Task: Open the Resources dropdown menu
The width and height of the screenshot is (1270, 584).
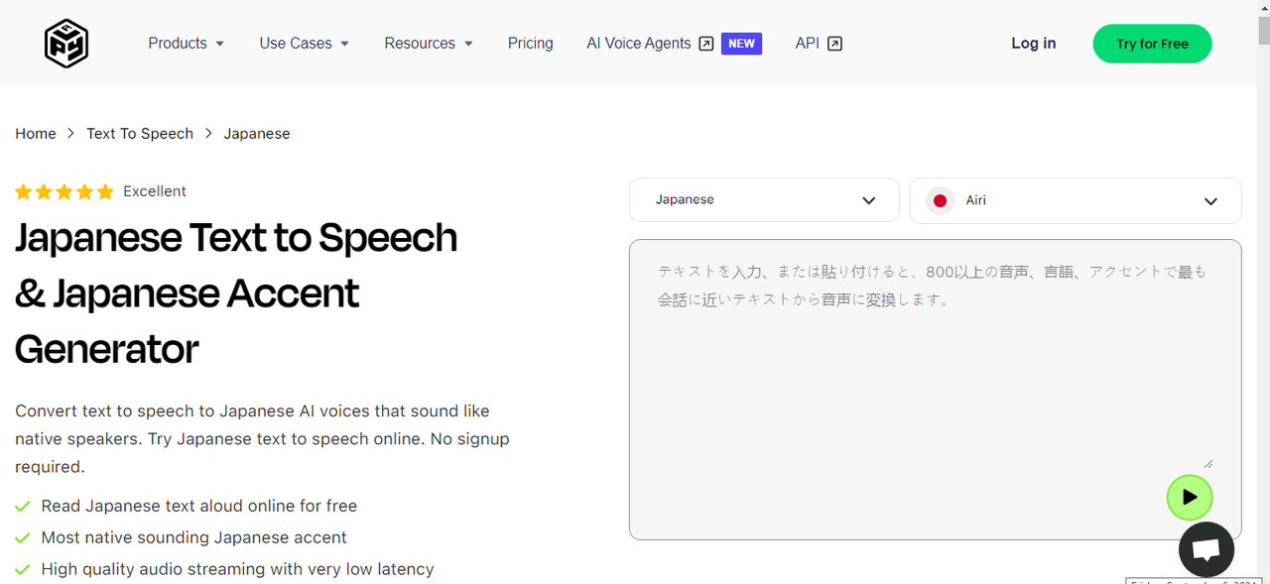Action: click(x=429, y=44)
